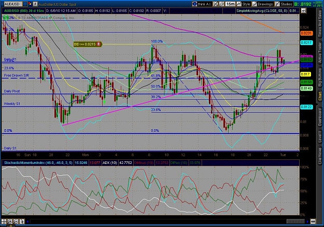Click the ADX (10) study label

tap(110, 163)
